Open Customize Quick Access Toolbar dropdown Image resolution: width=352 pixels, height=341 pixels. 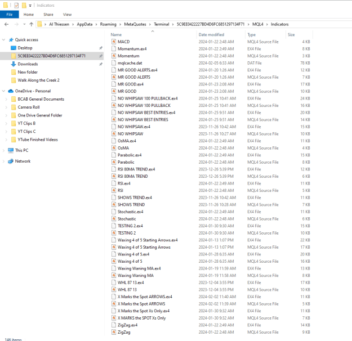pyautogui.click(x=30, y=6)
